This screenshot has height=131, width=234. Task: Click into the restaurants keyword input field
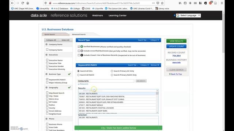tap(106, 81)
